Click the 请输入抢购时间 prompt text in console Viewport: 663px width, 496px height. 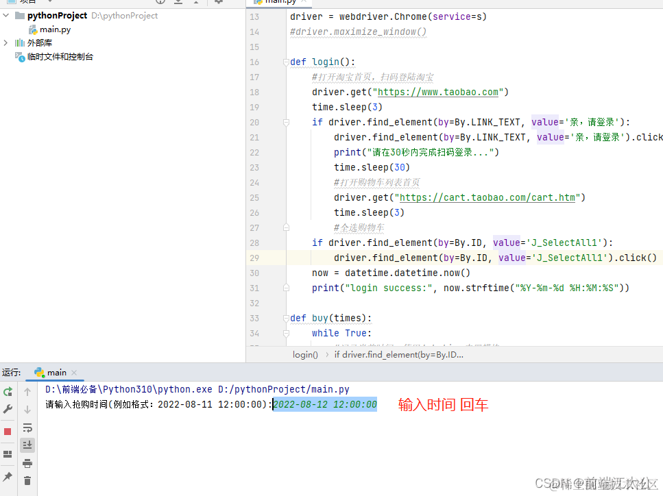click(158, 404)
